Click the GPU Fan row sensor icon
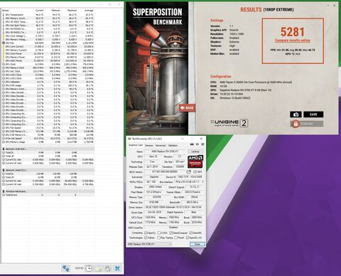The width and height of the screenshot is (341, 276). click(4, 43)
